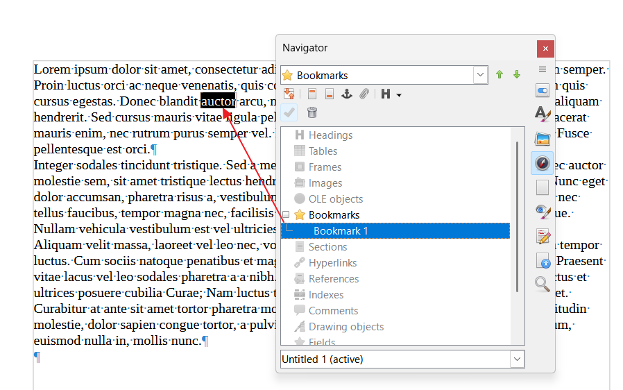Click the Anchor to text anchor icon
Viewport: 623px width, 390px height.
(347, 94)
